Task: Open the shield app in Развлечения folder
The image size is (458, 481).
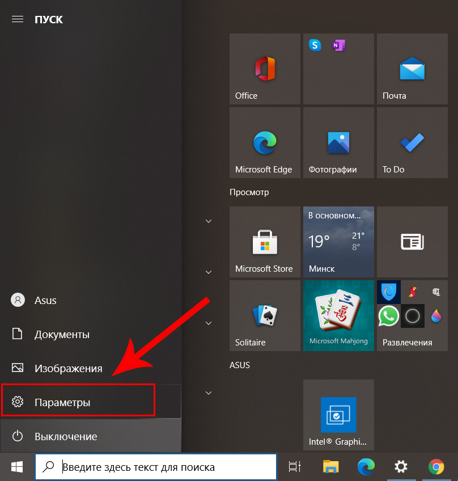Action: click(389, 292)
